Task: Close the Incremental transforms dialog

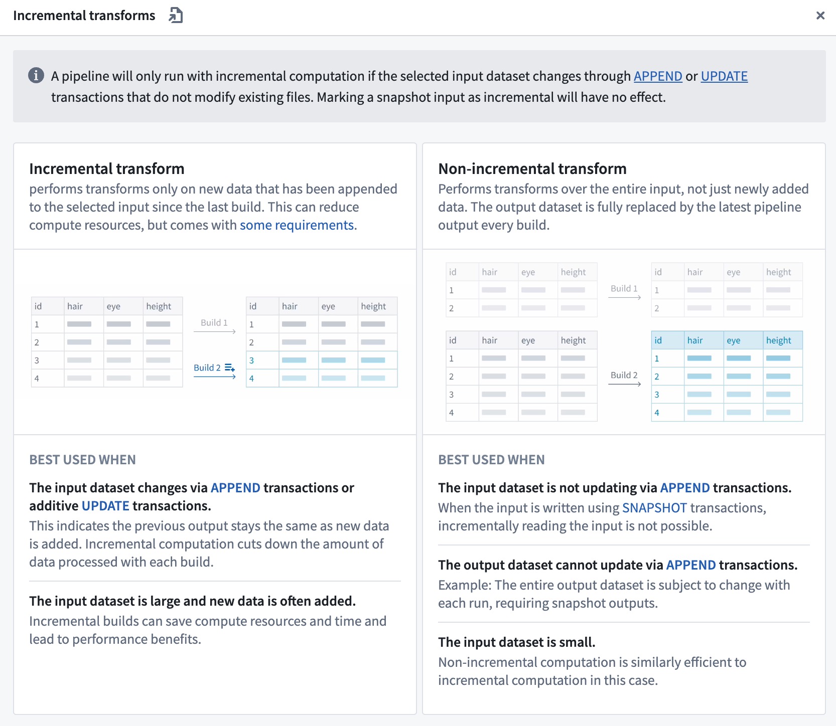Action: pos(820,16)
